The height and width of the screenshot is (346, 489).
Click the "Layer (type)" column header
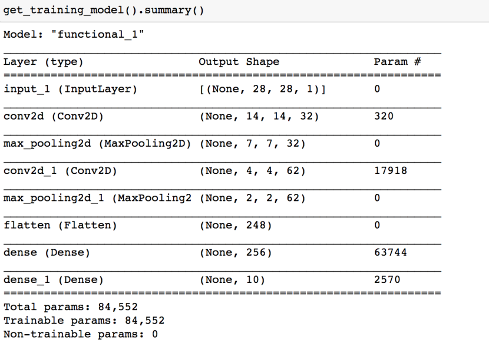click(44, 62)
